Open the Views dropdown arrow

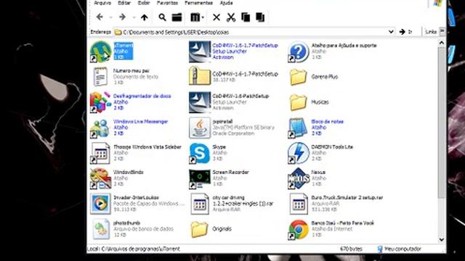click(x=203, y=17)
